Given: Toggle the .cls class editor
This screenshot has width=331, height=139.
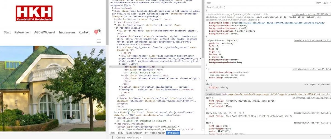Looking at the screenshot, I should [325, 2].
